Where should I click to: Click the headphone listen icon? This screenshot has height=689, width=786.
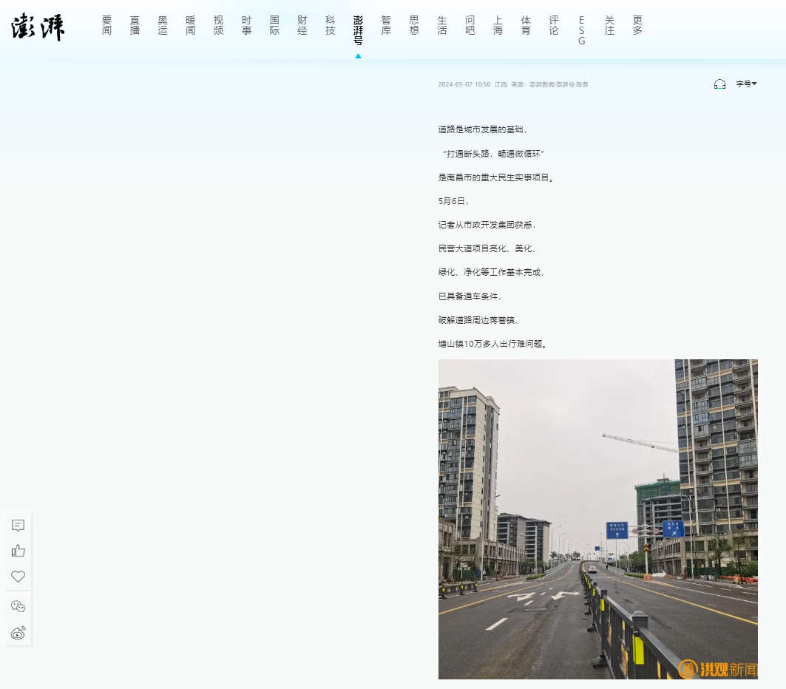pyautogui.click(x=719, y=84)
